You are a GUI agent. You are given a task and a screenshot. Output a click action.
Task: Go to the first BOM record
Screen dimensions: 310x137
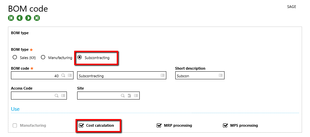point(11,18)
